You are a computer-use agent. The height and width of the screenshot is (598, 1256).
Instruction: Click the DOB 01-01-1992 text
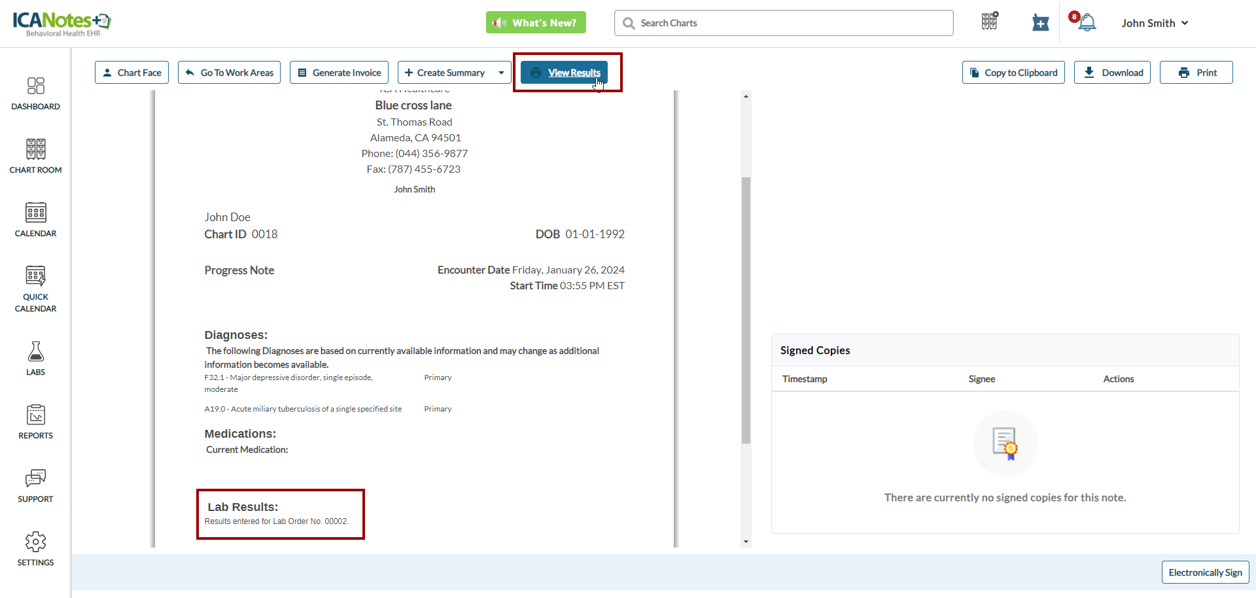(x=580, y=234)
